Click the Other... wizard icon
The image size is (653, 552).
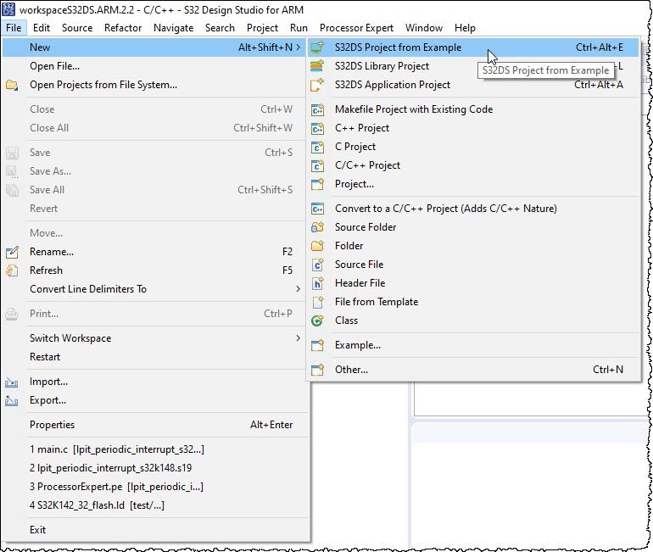[x=317, y=369]
